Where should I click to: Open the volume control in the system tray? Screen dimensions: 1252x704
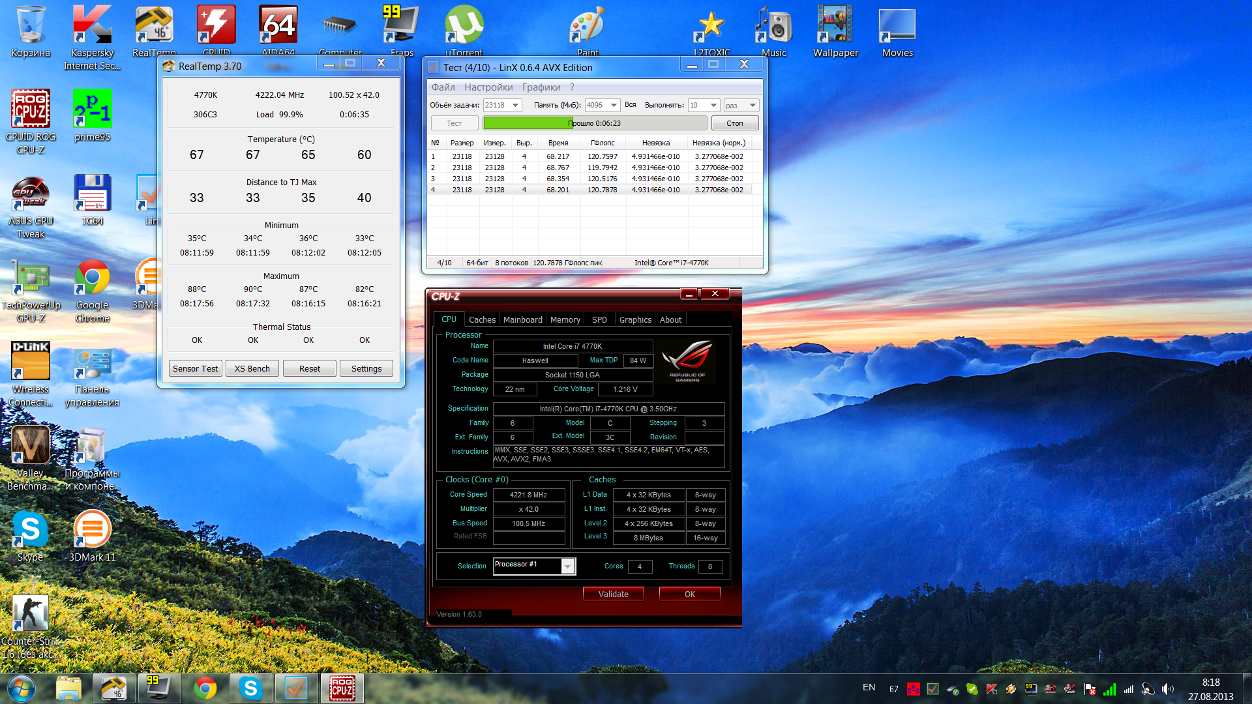coord(1167,688)
